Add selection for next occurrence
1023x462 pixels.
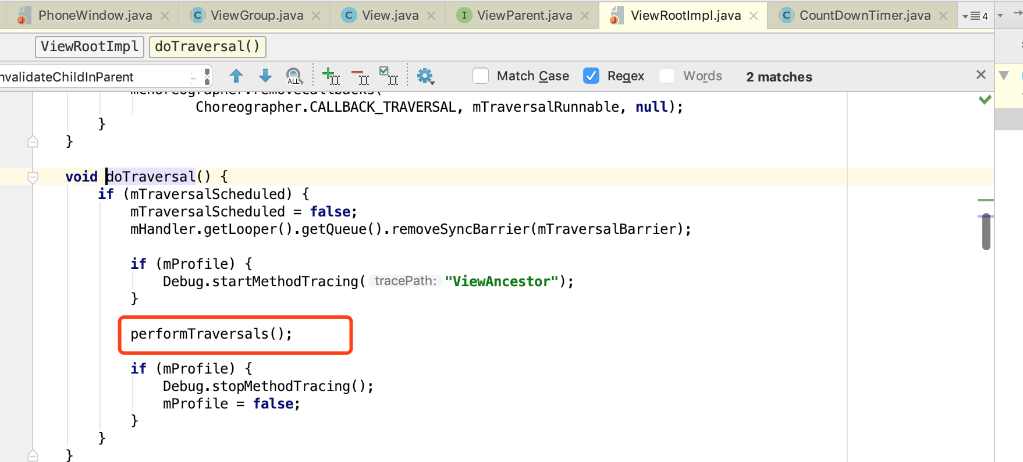331,76
